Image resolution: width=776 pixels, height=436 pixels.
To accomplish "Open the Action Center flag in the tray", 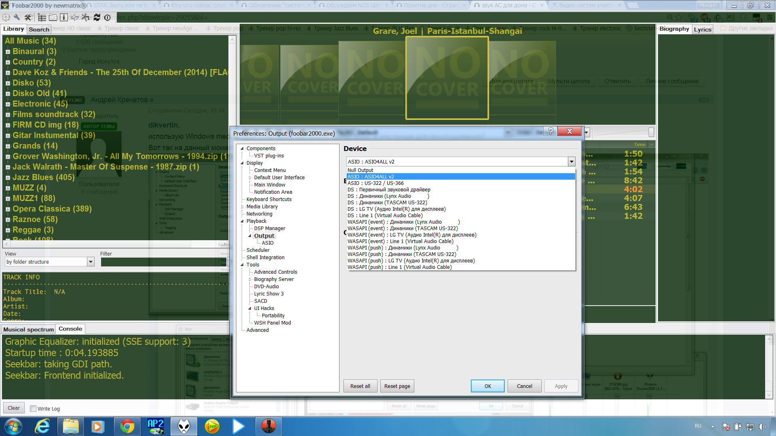I will 726,427.
